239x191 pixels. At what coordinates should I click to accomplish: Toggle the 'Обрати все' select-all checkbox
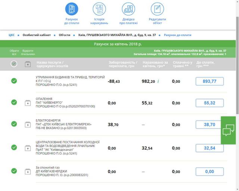point(14,64)
